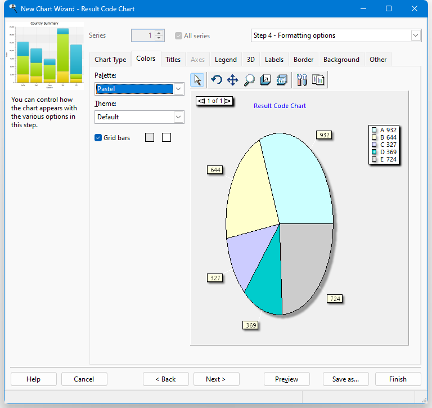Switch to the Titles tab

click(173, 60)
